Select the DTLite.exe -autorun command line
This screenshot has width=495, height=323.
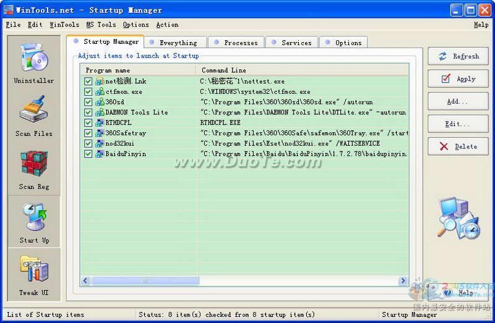(303, 112)
